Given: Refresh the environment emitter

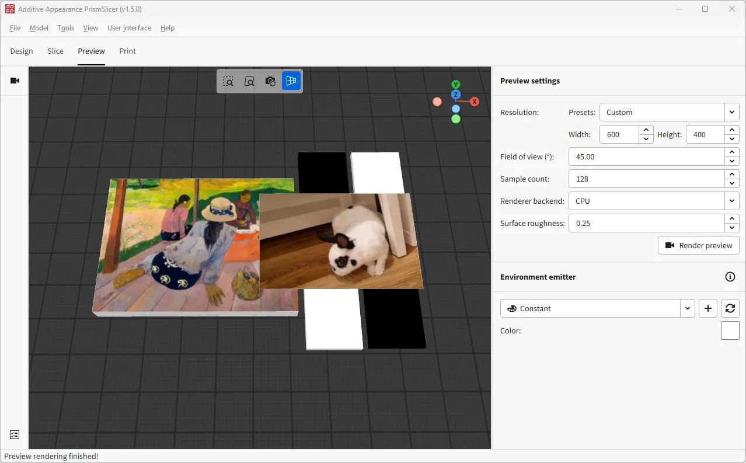Looking at the screenshot, I should (x=730, y=308).
